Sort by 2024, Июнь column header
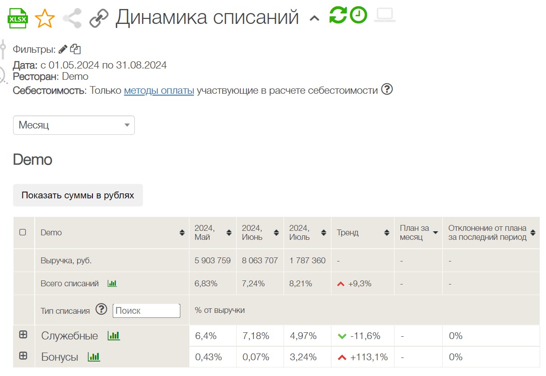 point(276,233)
